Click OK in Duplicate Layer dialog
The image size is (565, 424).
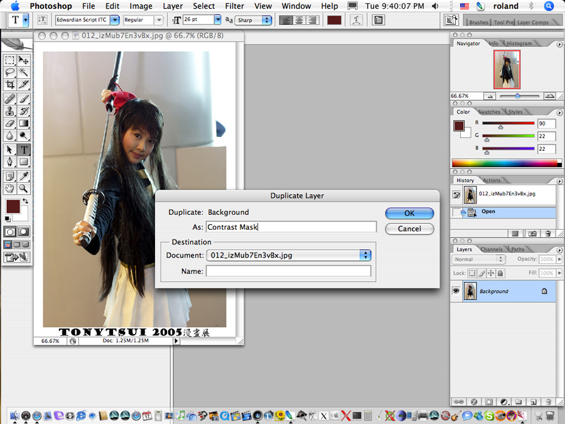pyautogui.click(x=409, y=213)
